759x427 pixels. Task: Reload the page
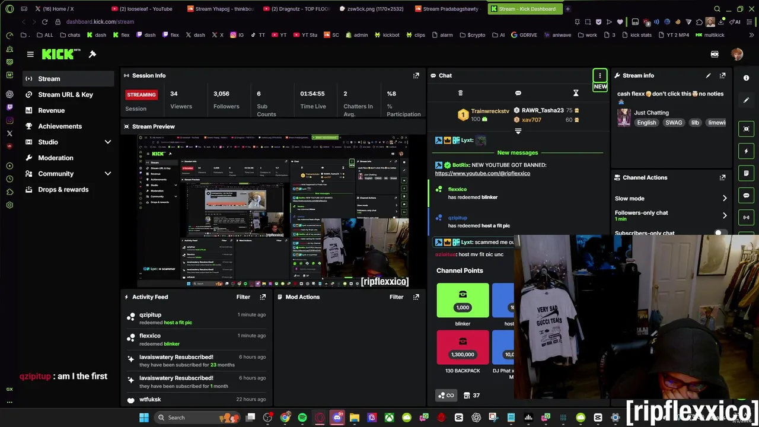pyautogui.click(x=44, y=22)
